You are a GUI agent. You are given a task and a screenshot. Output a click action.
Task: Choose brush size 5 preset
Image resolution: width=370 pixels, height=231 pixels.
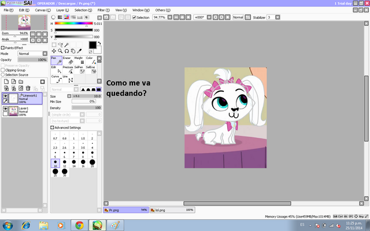(x=55, y=154)
